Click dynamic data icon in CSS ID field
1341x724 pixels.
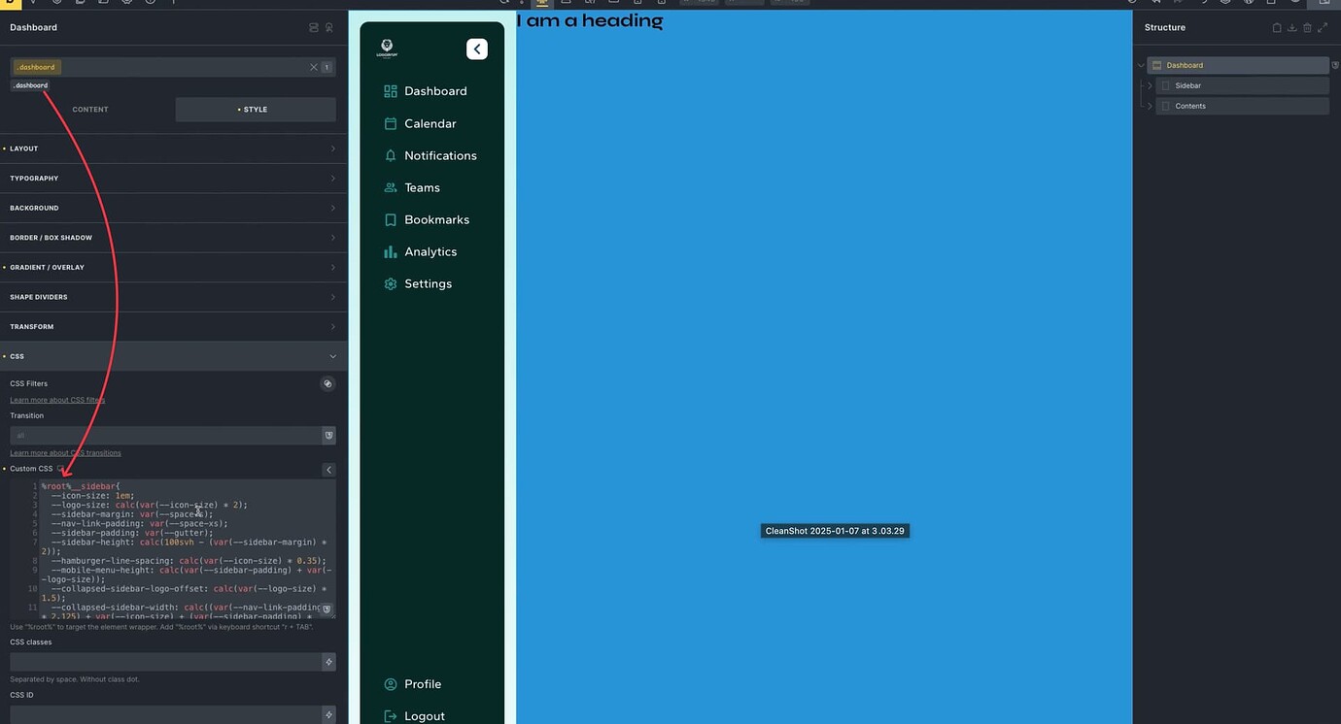tap(328, 714)
